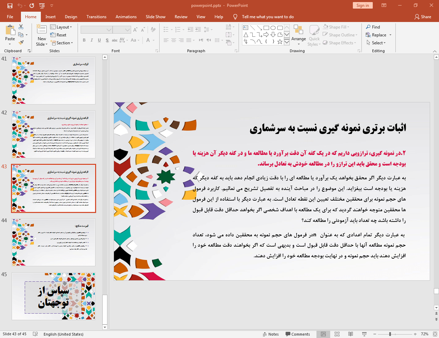Start Slide Show from status bar

pyautogui.click(x=364, y=334)
